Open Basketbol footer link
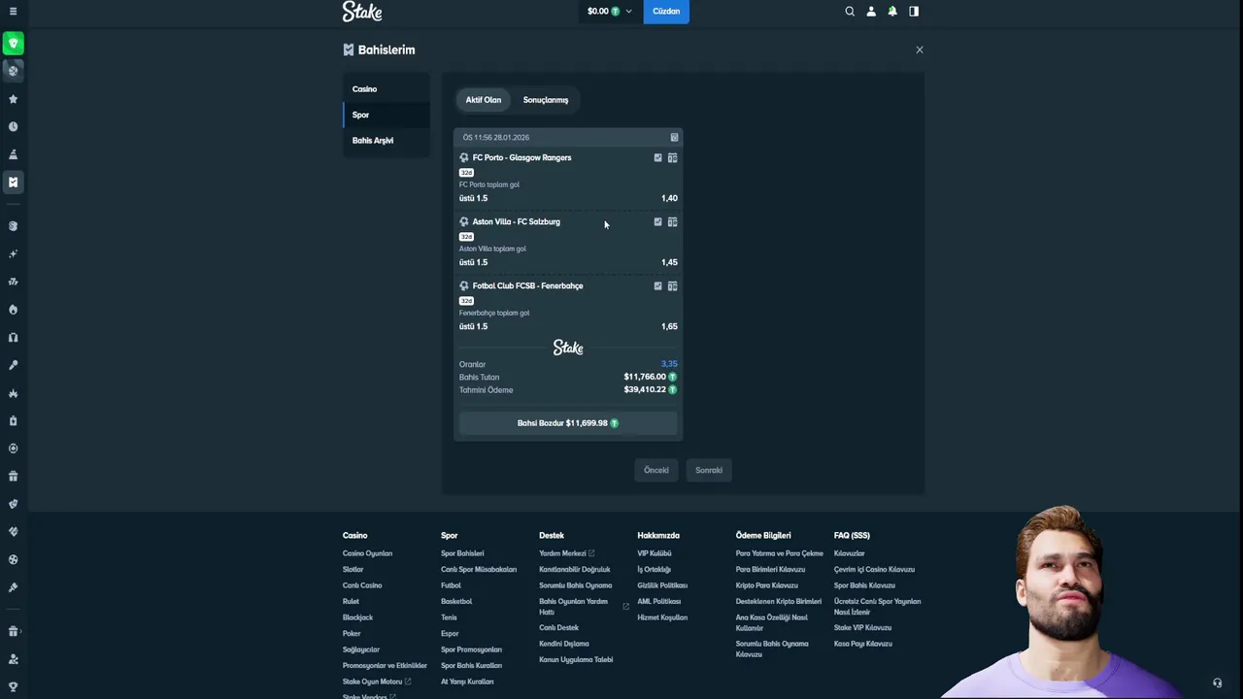This screenshot has width=1243, height=699. 456,602
